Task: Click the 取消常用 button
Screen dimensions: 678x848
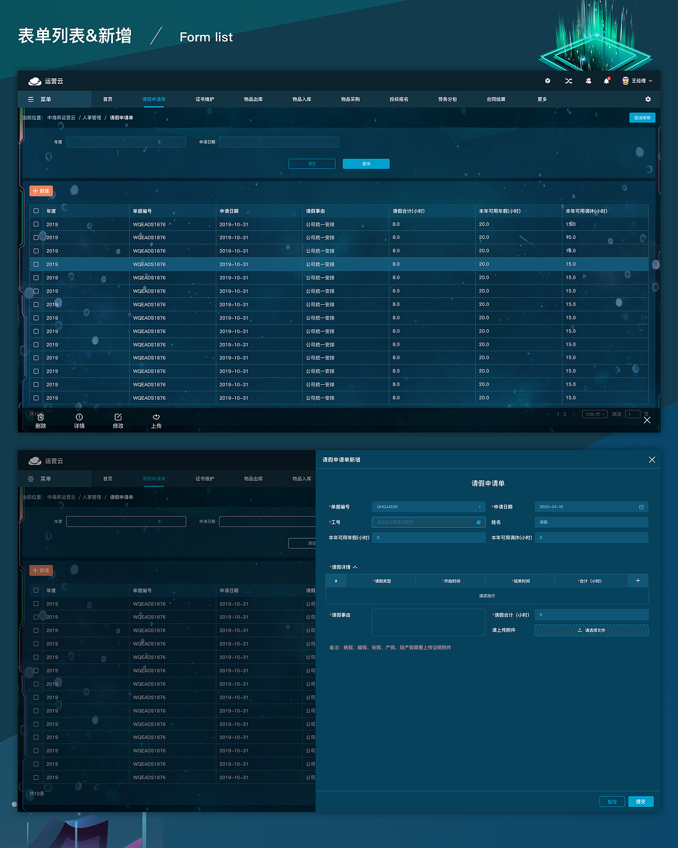Action: [642, 118]
